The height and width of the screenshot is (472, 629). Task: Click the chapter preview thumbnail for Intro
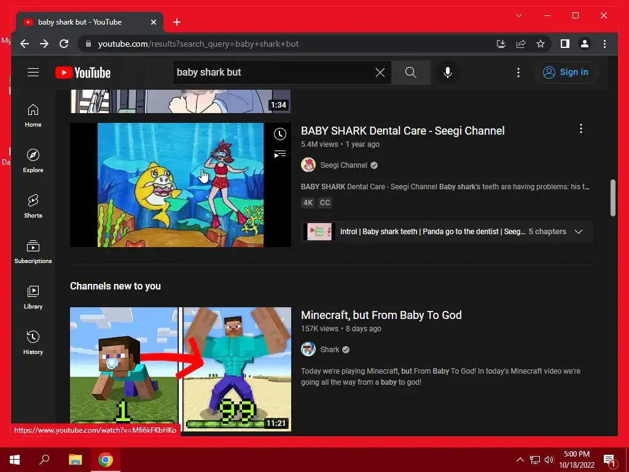pos(319,232)
